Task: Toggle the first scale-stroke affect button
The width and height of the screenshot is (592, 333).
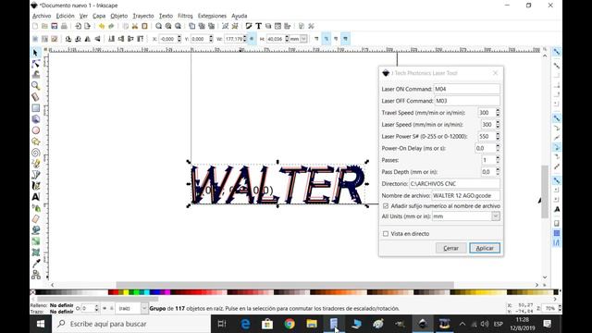Action: 316,39
